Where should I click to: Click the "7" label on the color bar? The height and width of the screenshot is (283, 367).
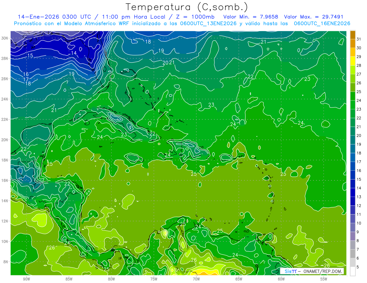point(358,249)
